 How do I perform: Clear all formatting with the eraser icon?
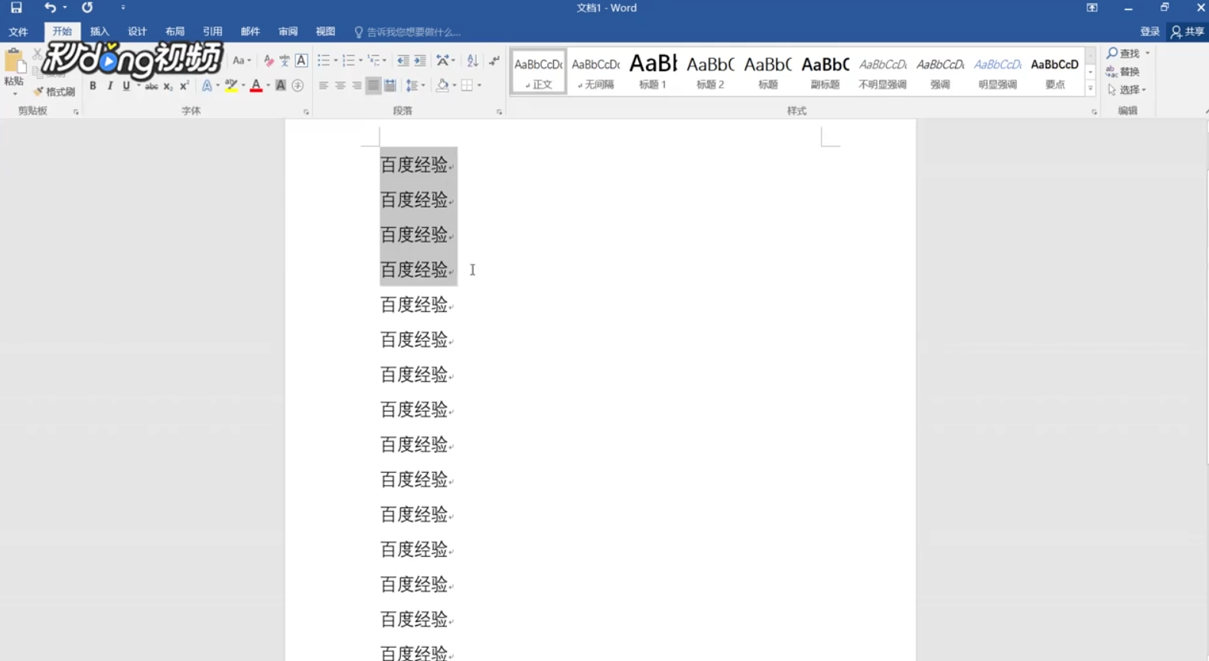pyautogui.click(x=269, y=61)
